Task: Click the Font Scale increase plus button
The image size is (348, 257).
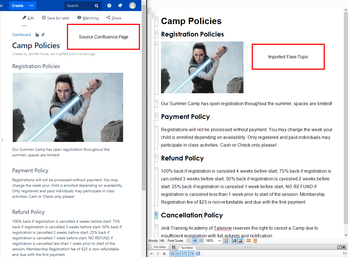Action: coord(201,241)
